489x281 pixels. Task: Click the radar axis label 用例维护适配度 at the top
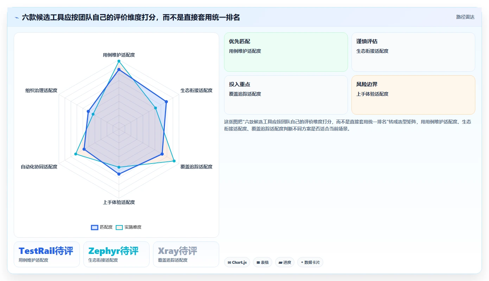[119, 55]
